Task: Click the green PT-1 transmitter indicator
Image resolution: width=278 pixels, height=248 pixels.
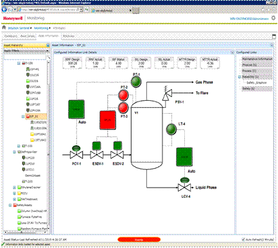Action: click(x=136, y=82)
